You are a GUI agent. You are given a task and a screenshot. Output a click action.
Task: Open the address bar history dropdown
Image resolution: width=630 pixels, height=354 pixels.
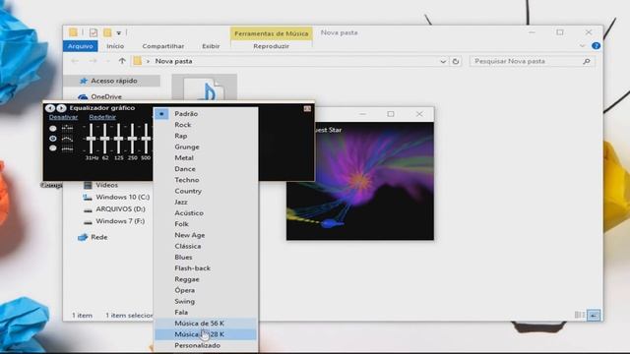443,61
